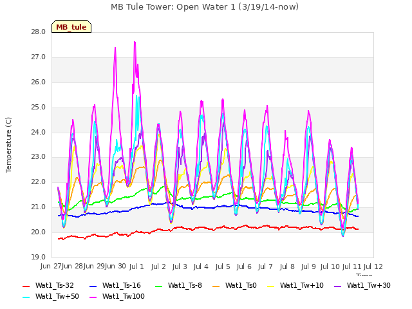The height and width of the screenshot is (309, 412).
Task: Click the Jul 11 x-axis label
Action: click(x=351, y=267)
